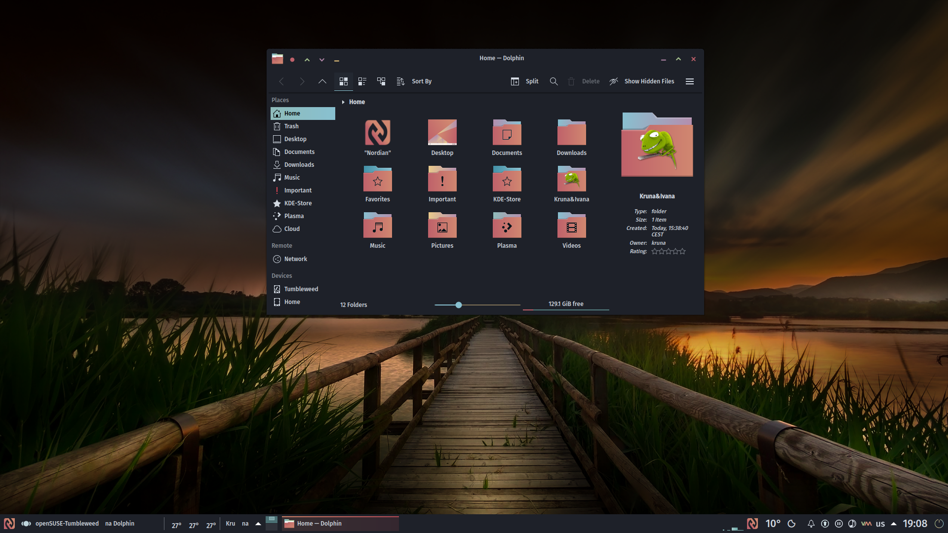Toggle Show Hidden Files
Image resolution: width=948 pixels, height=533 pixels.
[x=642, y=81]
